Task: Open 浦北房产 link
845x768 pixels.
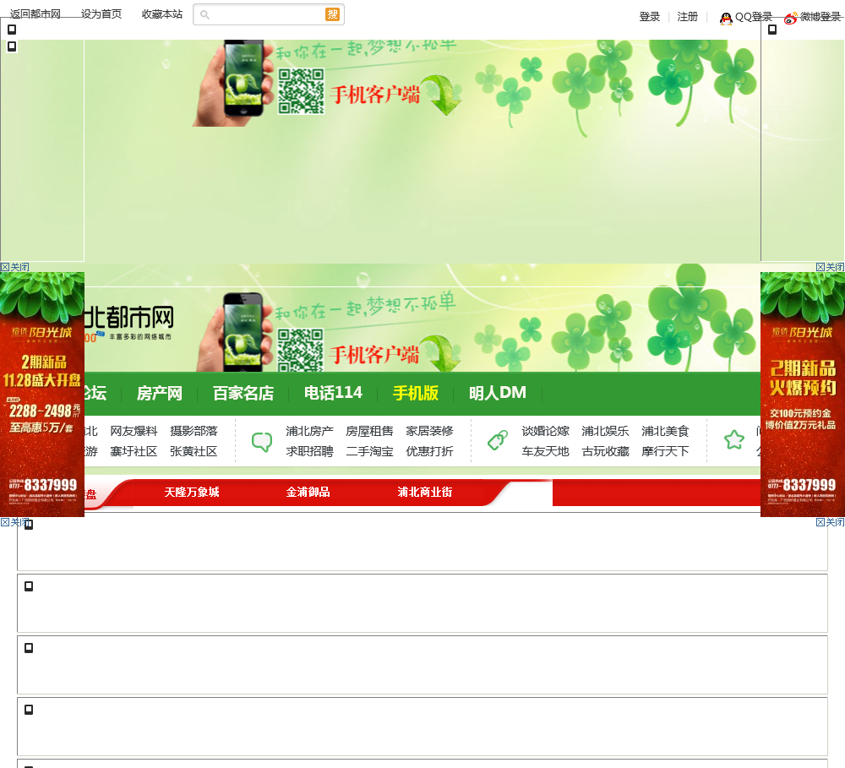Action: coord(309,431)
